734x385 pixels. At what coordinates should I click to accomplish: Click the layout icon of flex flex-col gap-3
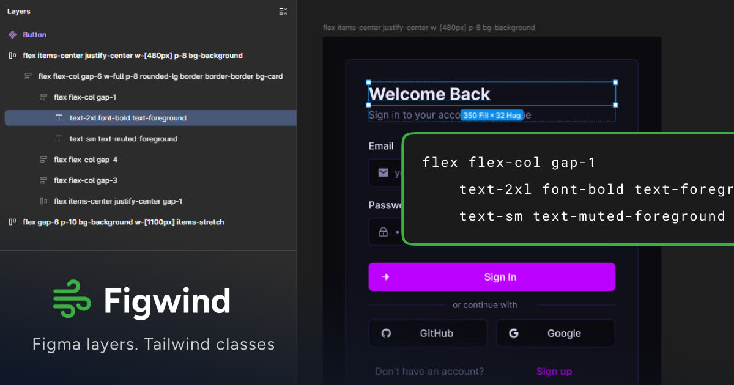tap(43, 180)
